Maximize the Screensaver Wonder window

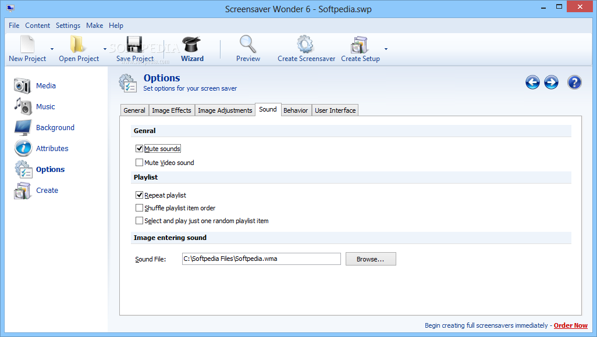559,7
